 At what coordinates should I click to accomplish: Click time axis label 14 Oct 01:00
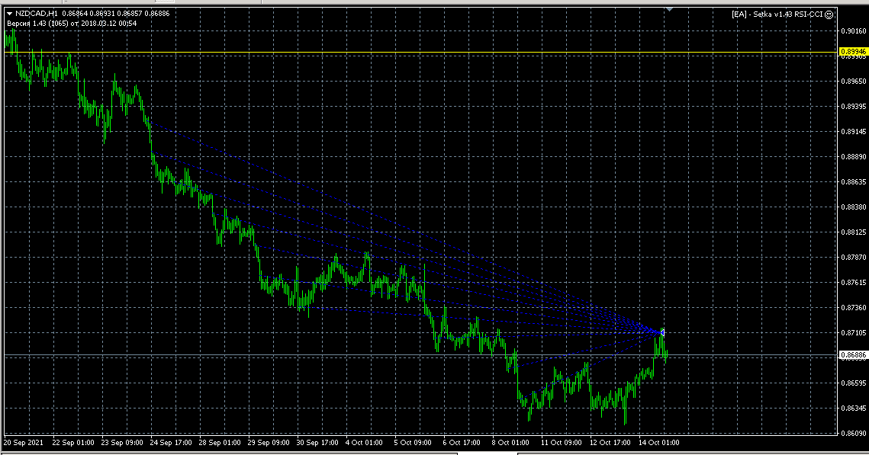[659, 443]
